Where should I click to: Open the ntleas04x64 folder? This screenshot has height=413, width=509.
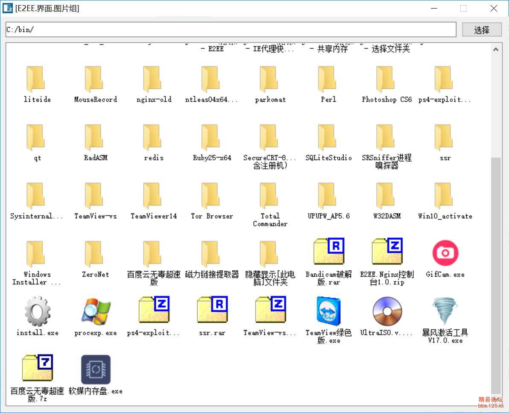(x=211, y=79)
